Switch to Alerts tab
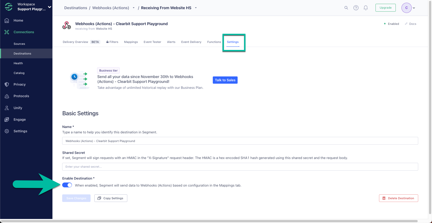Screen dimensions: 432x223 click(171, 42)
